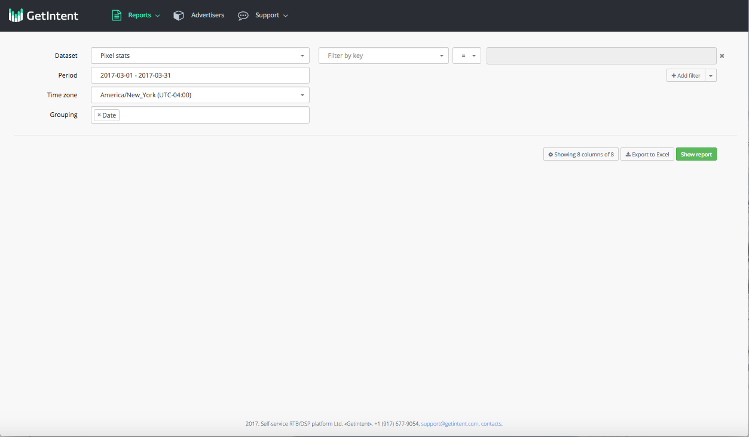The width and height of the screenshot is (749, 437).
Task: Open the Time zone dropdown
Action: coord(200,95)
